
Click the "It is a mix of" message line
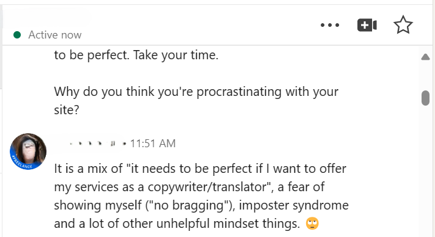pyautogui.click(x=200, y=169)
